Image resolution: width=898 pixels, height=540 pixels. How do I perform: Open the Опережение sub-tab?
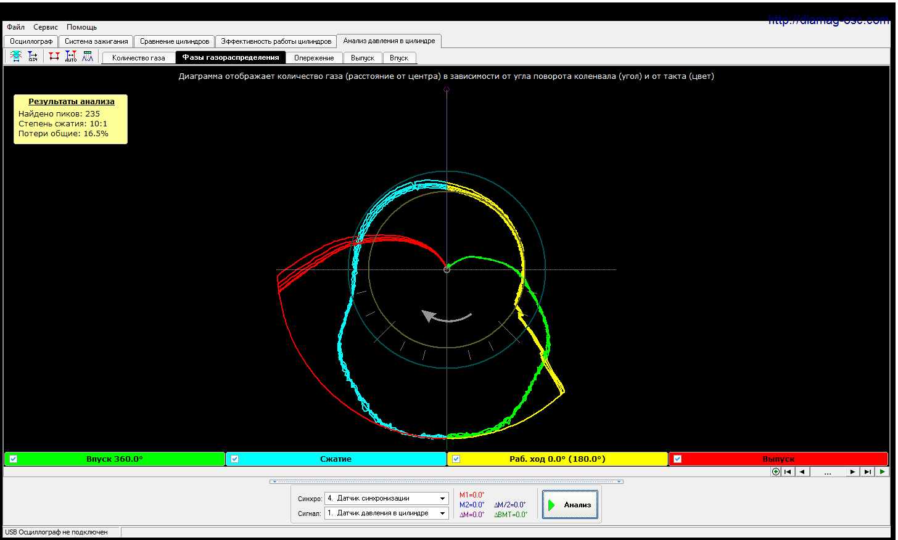[314, 58]
